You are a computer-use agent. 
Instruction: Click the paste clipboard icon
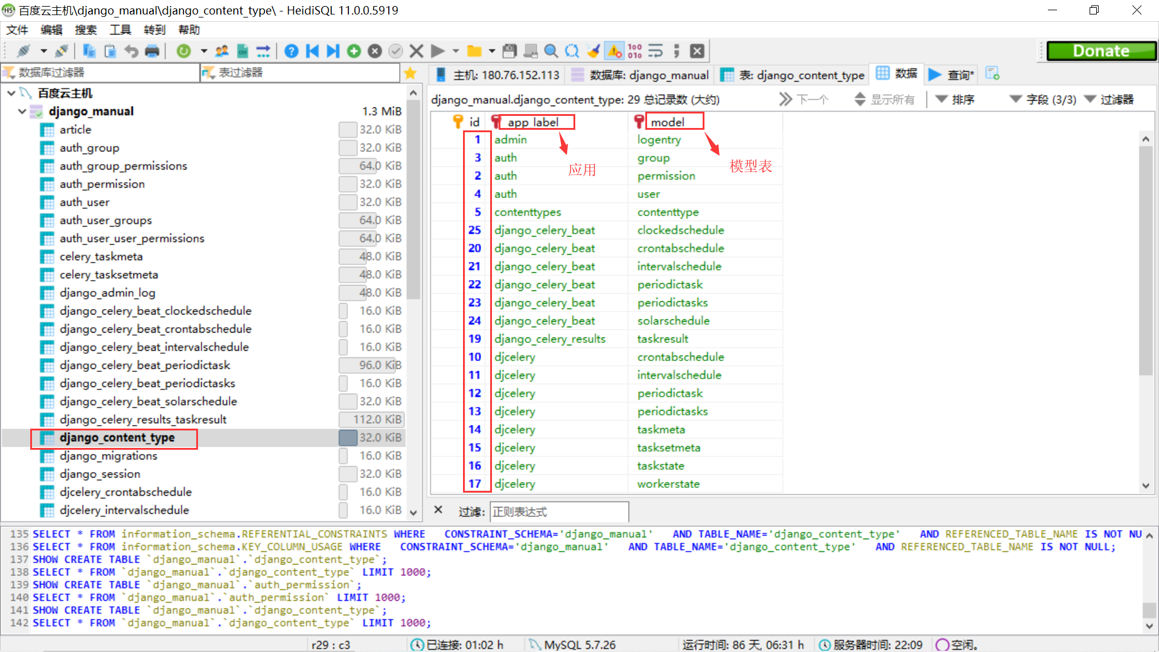pos(110,51)
